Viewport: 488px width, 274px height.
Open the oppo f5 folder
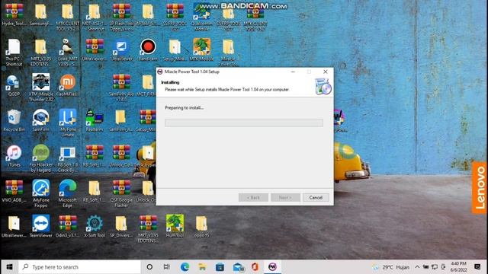point(201,226)
